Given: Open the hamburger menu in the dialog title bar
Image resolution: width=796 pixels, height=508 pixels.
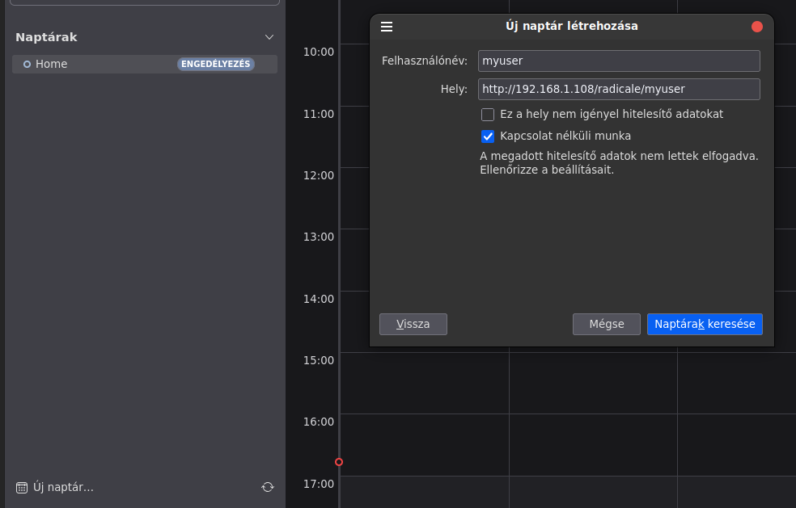Looking at the screenshot, I should 387,27.
